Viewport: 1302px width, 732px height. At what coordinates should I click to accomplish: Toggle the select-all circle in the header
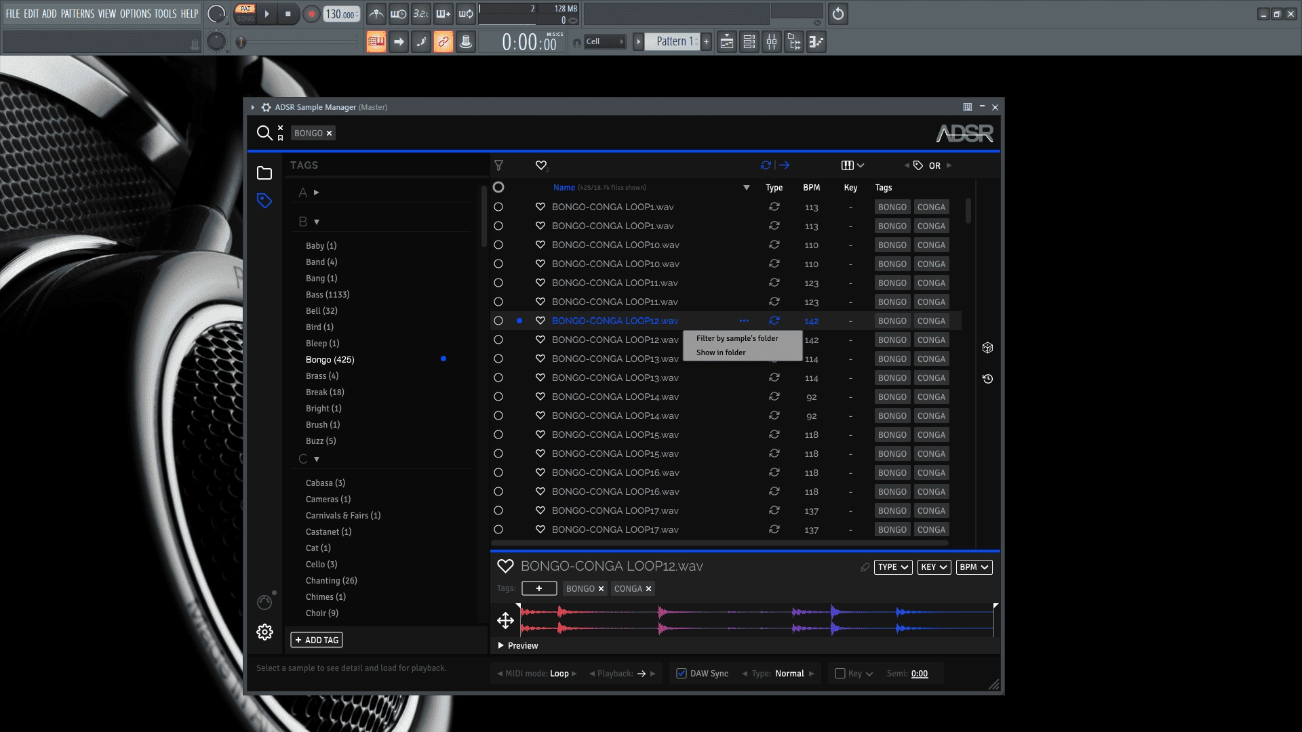[498, 187]
